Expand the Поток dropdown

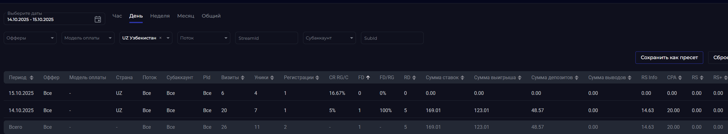[226, 38]
